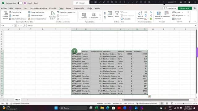Click the save icon in title bar
Screen dimensions: 198x111
[x=25, y=3]
